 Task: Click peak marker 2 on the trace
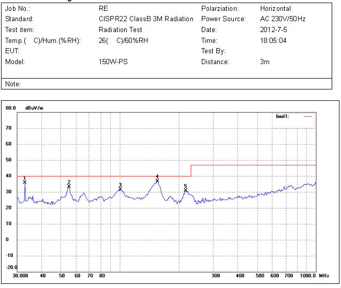[x=69, y=186]
